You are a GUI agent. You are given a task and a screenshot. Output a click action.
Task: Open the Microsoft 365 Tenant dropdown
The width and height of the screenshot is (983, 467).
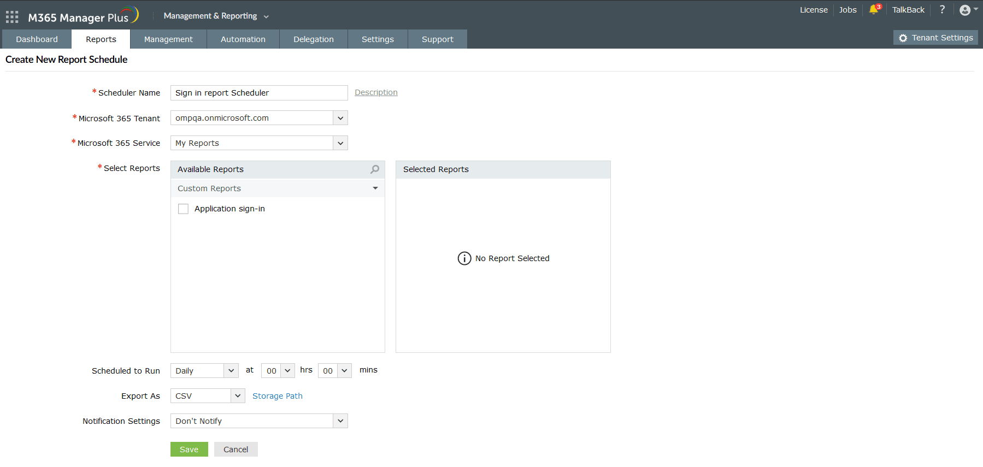coord(259,118)
